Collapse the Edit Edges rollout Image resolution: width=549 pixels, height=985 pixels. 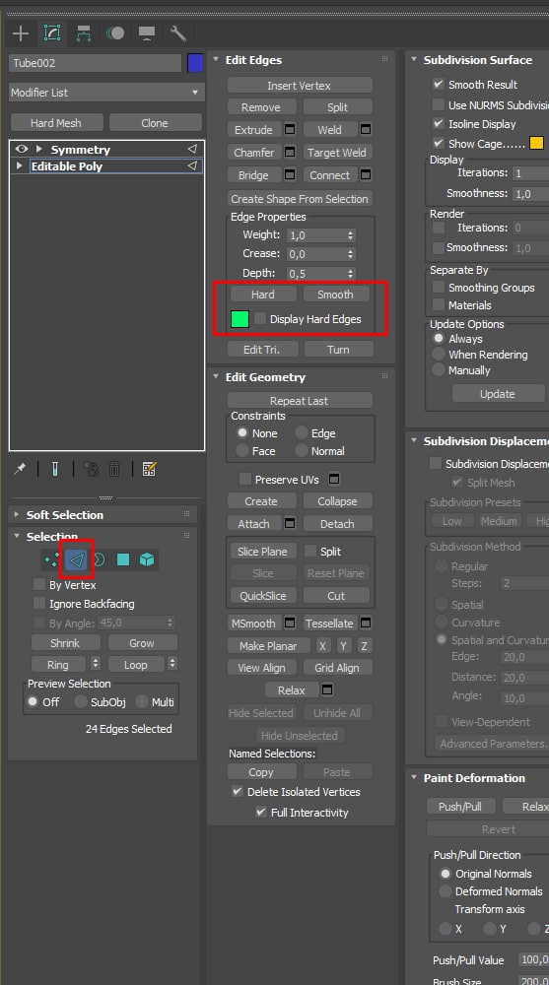[x=216, y=60]
